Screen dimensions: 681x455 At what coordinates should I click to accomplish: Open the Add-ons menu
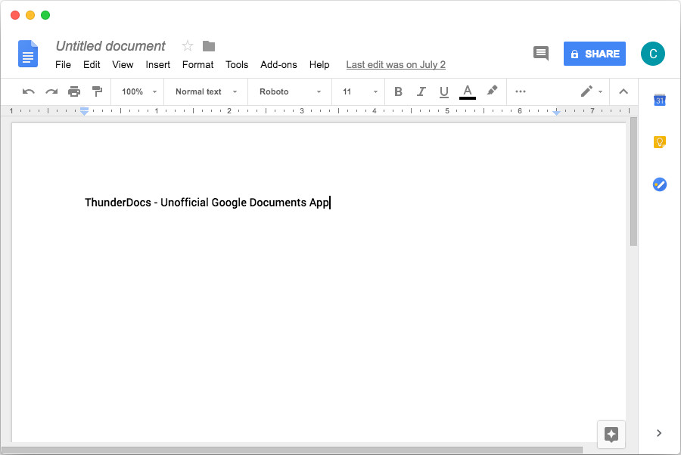click(x=278, y=65)
